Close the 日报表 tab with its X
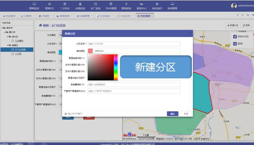Image resolution: width=254 pixels, height=145 pixels. tap(33, 16)
